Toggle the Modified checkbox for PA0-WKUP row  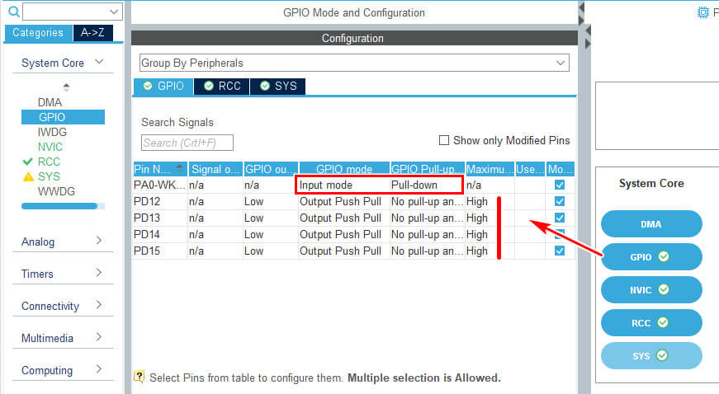(x=561, y=185)
